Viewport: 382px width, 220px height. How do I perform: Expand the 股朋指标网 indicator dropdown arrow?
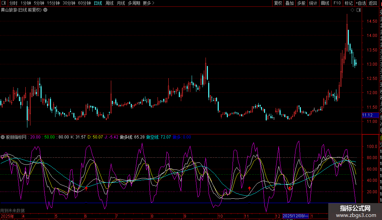point(3,137)
